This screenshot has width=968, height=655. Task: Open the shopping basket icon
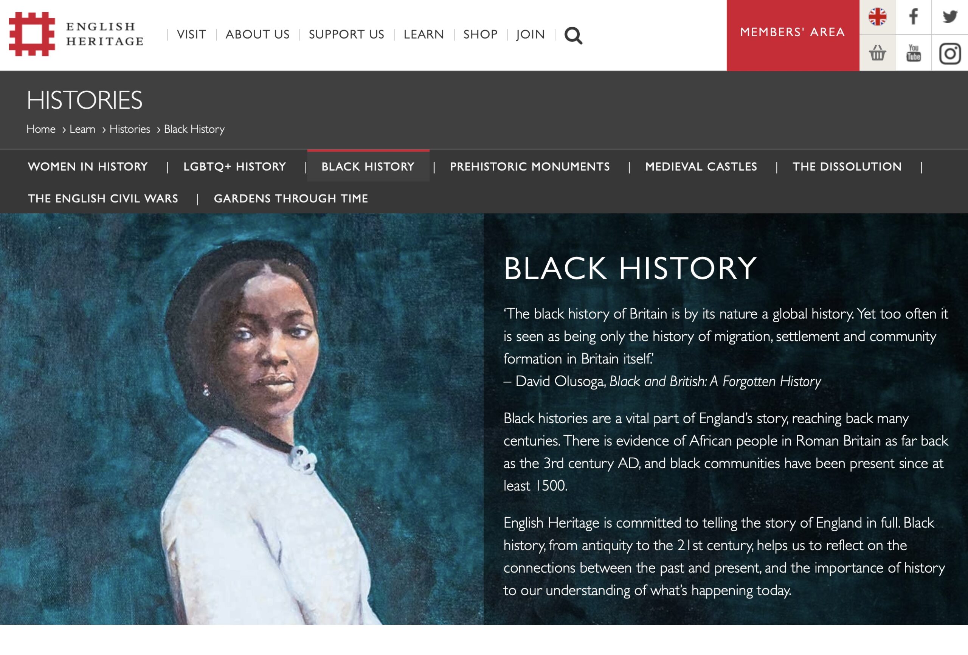[877, 53]
